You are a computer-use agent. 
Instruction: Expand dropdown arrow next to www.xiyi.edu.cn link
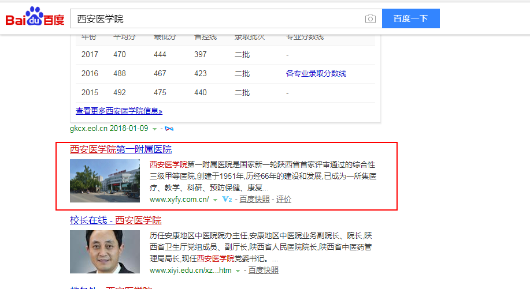point(238,271)
